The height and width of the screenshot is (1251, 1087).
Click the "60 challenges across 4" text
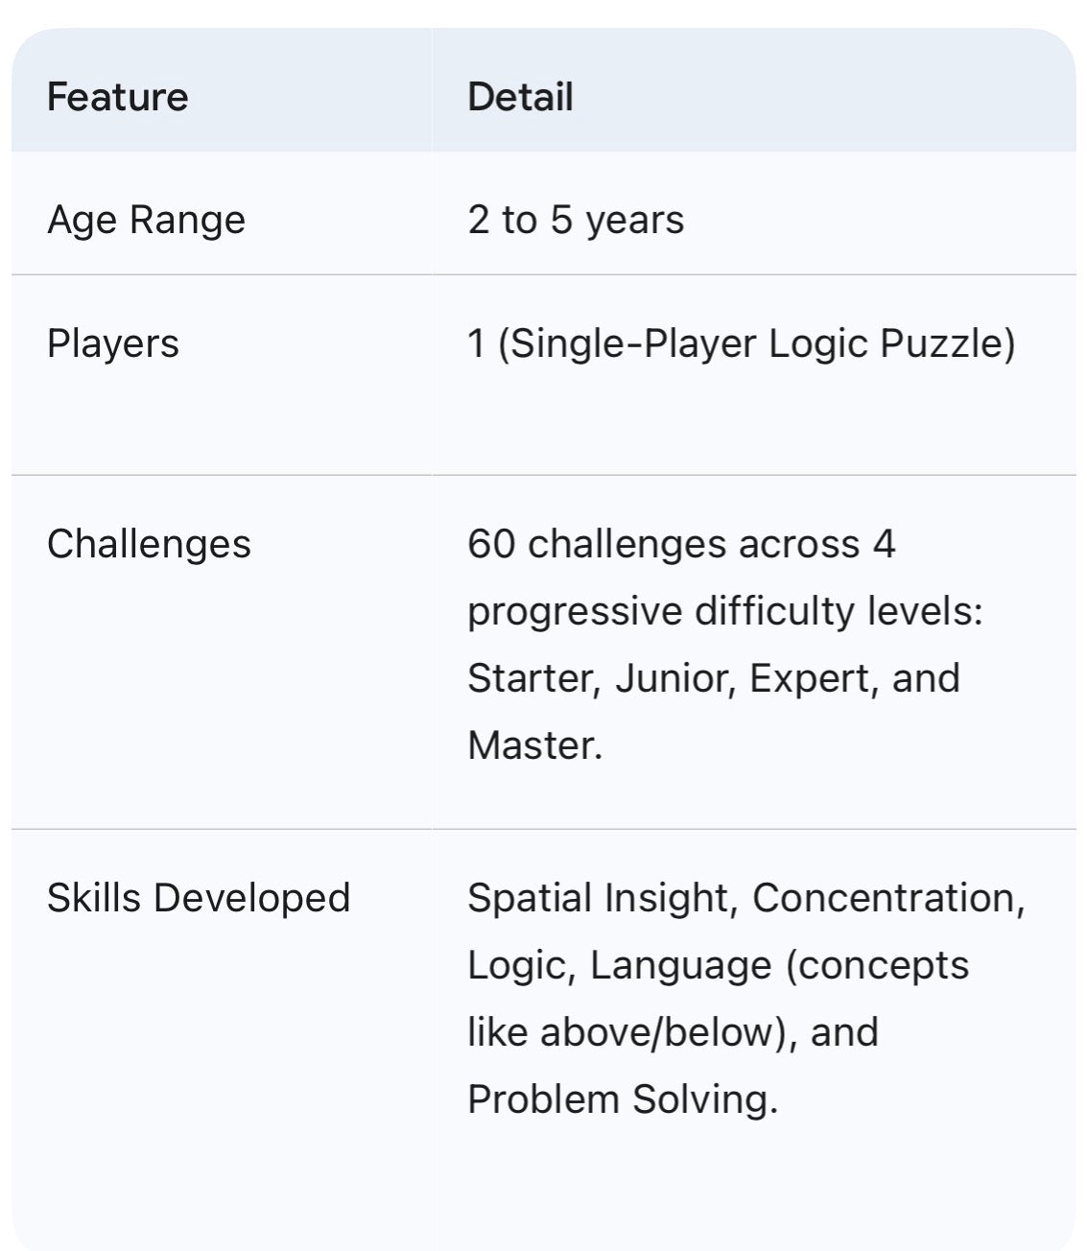pos(681,544)
